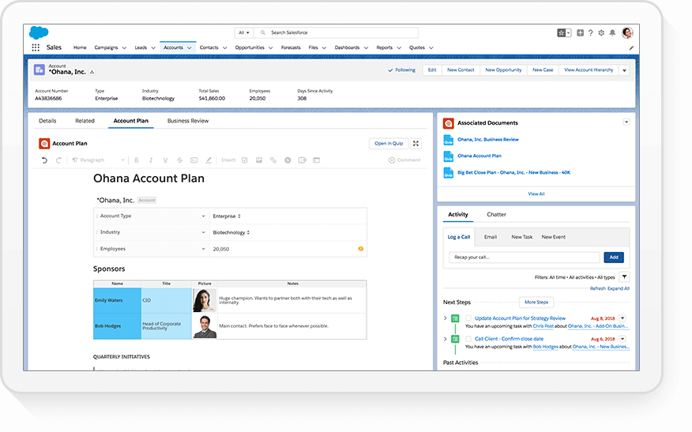Open the Bob Hodges link in the Call Client task
Screen dimensions: 692x432
tap(546, 347)
